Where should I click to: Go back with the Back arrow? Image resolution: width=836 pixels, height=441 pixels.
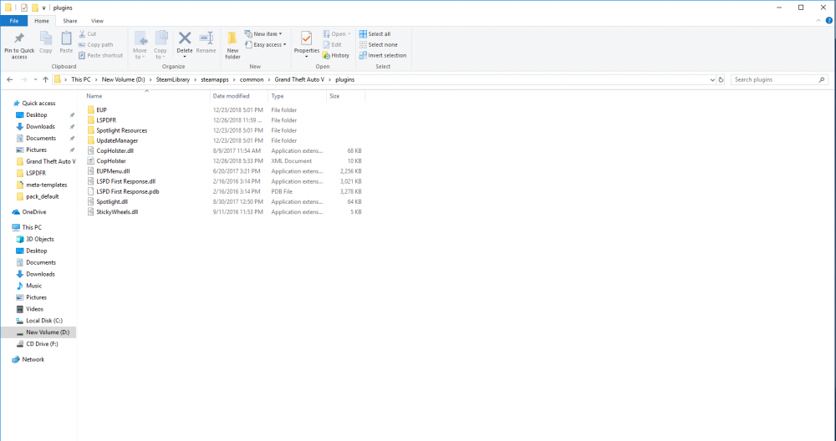9,79
